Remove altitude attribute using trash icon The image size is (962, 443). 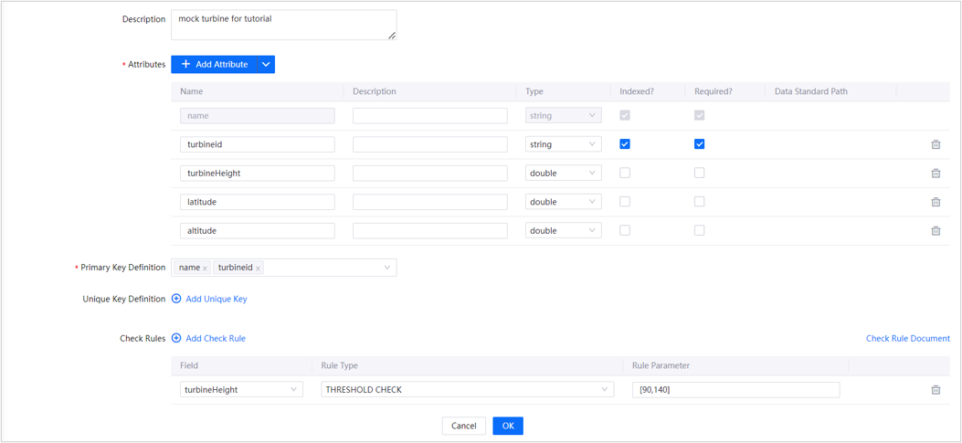click(x=936, y=231)
